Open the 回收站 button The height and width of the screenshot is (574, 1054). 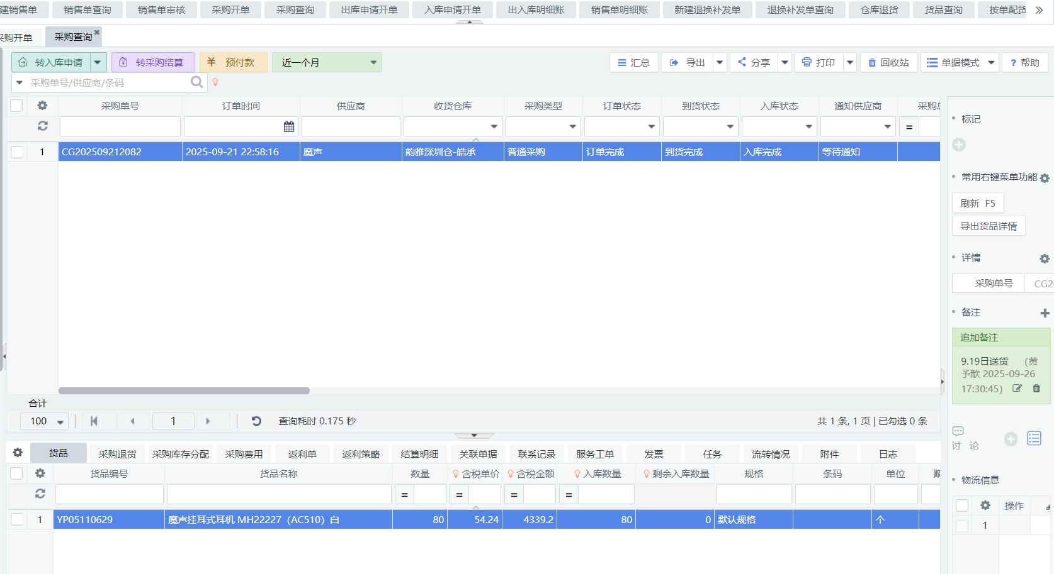coord(888,62)
